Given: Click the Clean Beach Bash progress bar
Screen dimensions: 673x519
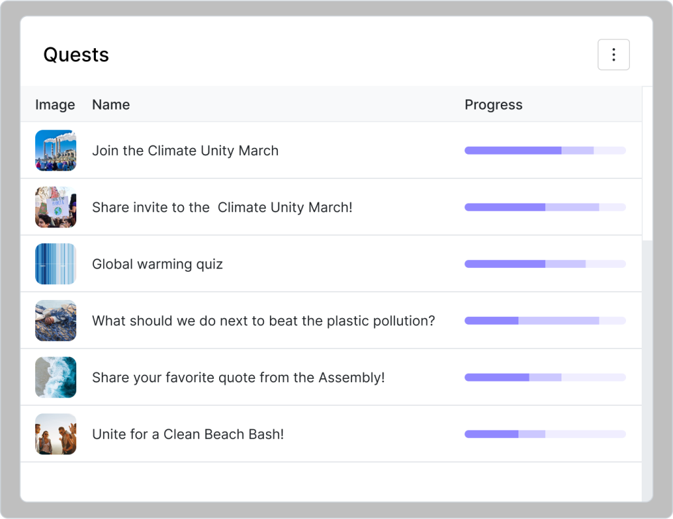Looking at the screenshot, I should click(x=545, y=434).
